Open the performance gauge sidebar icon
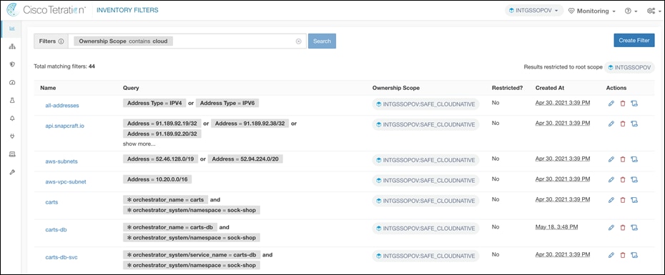This screenshot has height=275, width=665. 12,82
